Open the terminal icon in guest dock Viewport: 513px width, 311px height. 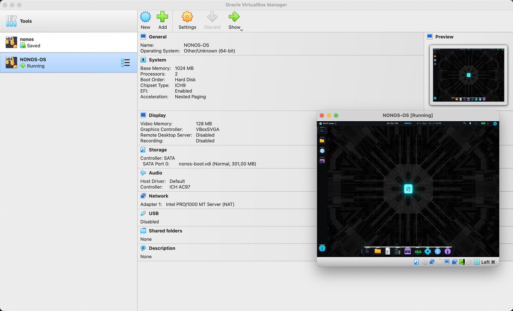pos(367,251)
